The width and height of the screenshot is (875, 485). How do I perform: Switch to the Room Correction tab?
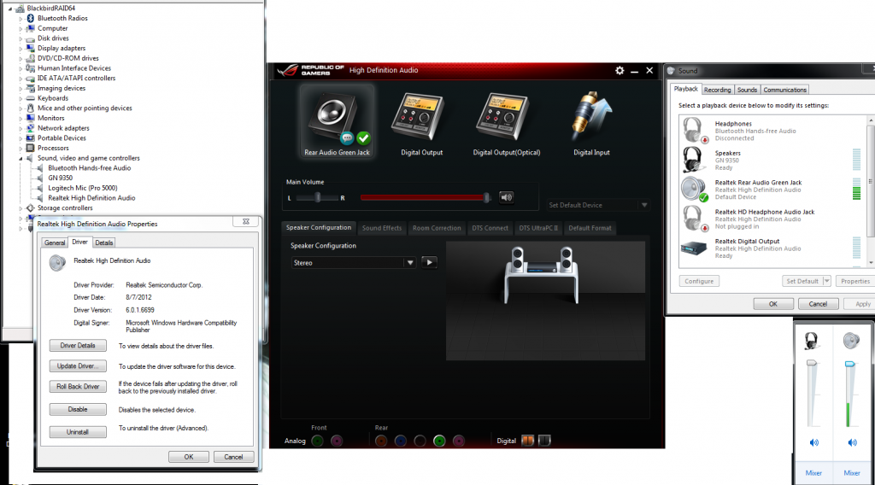[437, 228]
